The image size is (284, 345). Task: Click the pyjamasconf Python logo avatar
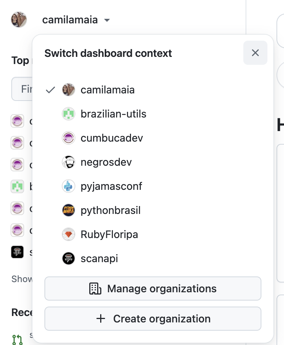69,186
